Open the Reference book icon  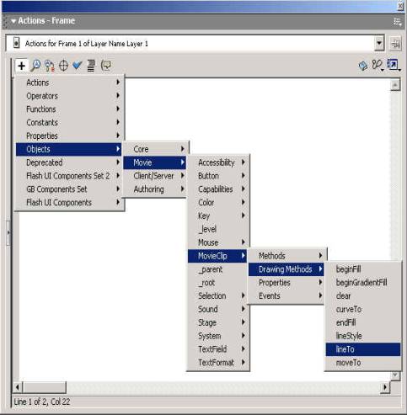pos(363,66)
